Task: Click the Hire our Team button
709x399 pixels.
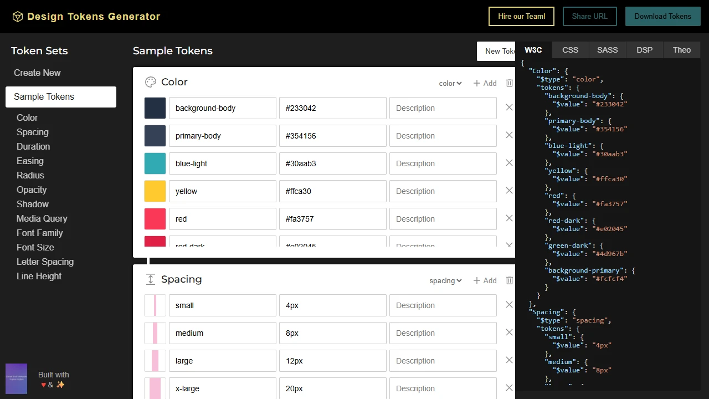Action: 521,16
